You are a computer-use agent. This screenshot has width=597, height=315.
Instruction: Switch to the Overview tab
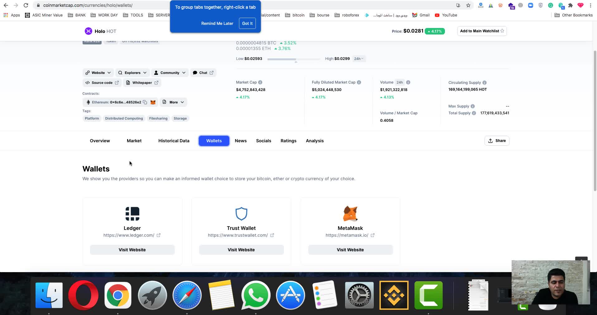(100, 141)
